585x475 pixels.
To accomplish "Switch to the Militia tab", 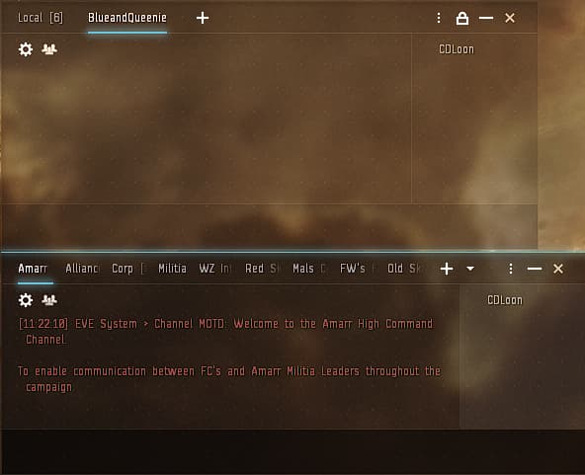I will click(172, 269).
